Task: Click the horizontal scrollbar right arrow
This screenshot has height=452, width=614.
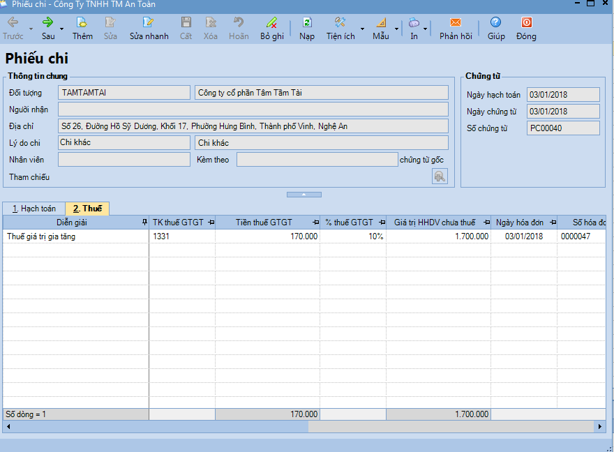Action: [599, 427]
